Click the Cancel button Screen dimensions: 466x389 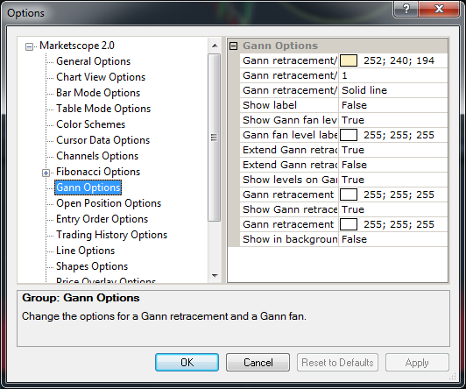(258, 362)
